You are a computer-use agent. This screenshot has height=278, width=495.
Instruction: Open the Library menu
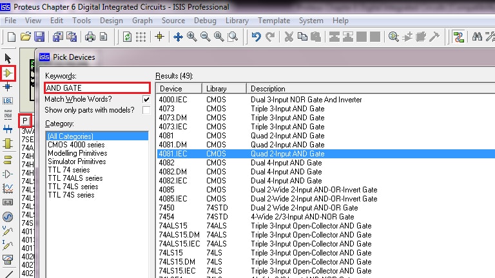(x=237, y=21)
